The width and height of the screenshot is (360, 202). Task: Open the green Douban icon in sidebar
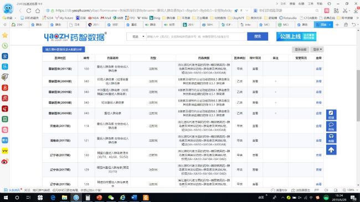point(5,119)
